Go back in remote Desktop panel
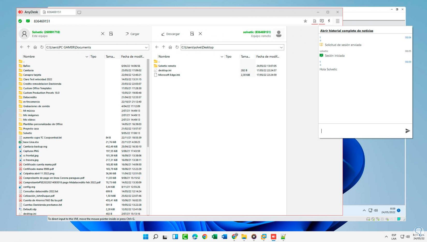 point(157,47)
